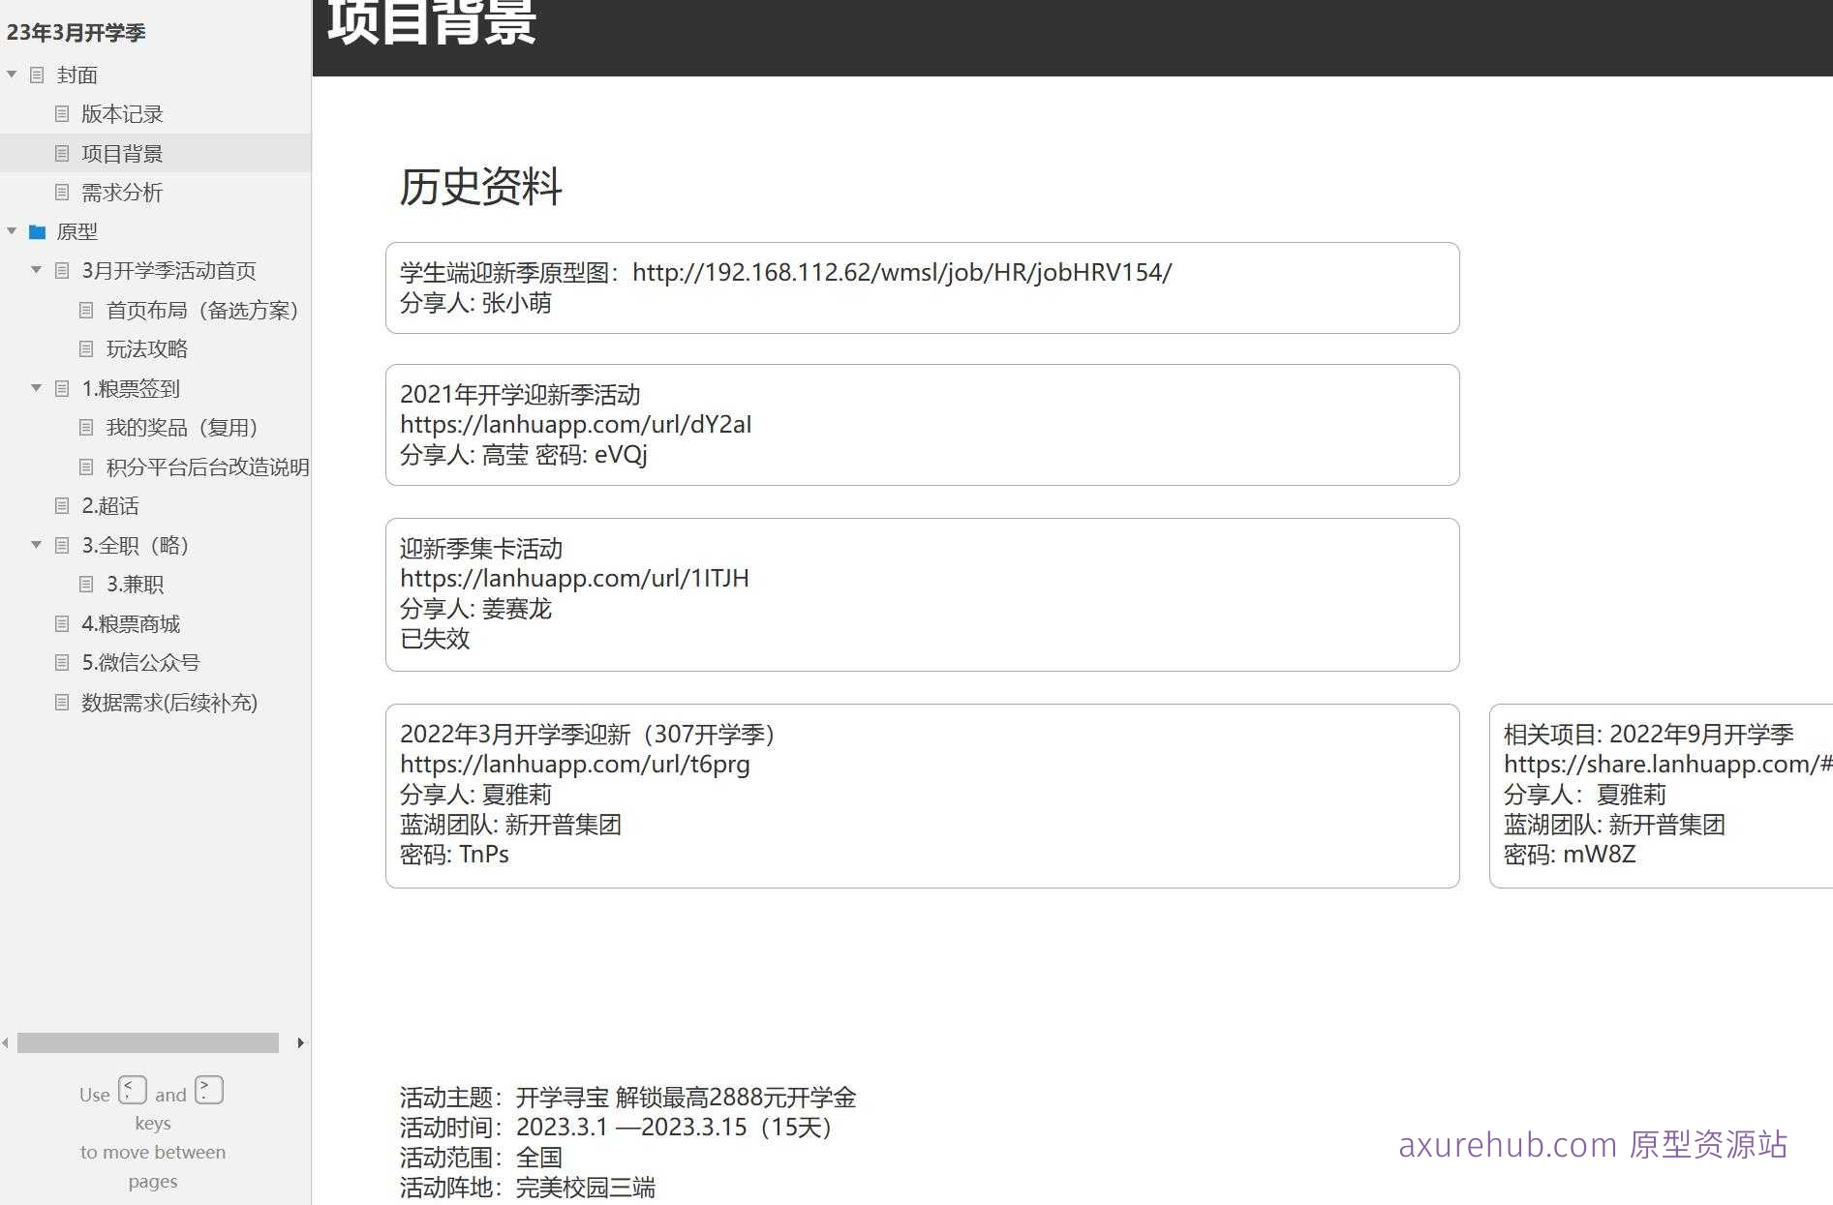Click the folder icon beside 原型
The width and height of the screenshot is (1833, 1205).
[36, 231]
